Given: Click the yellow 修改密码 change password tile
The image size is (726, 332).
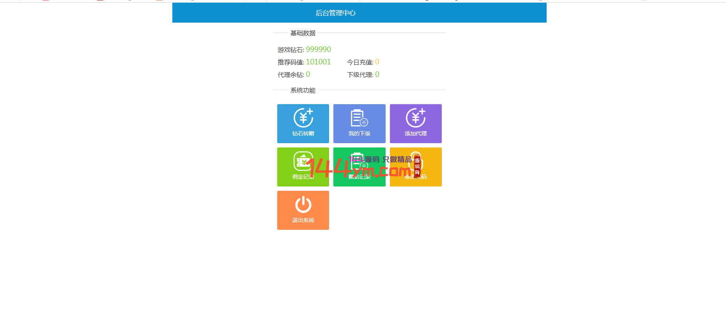Looking at the screenshot, I should point(416,167).
